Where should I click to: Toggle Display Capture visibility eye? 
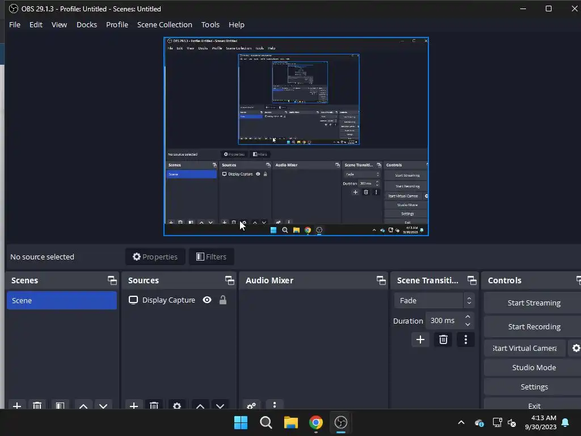coord(207,300)
